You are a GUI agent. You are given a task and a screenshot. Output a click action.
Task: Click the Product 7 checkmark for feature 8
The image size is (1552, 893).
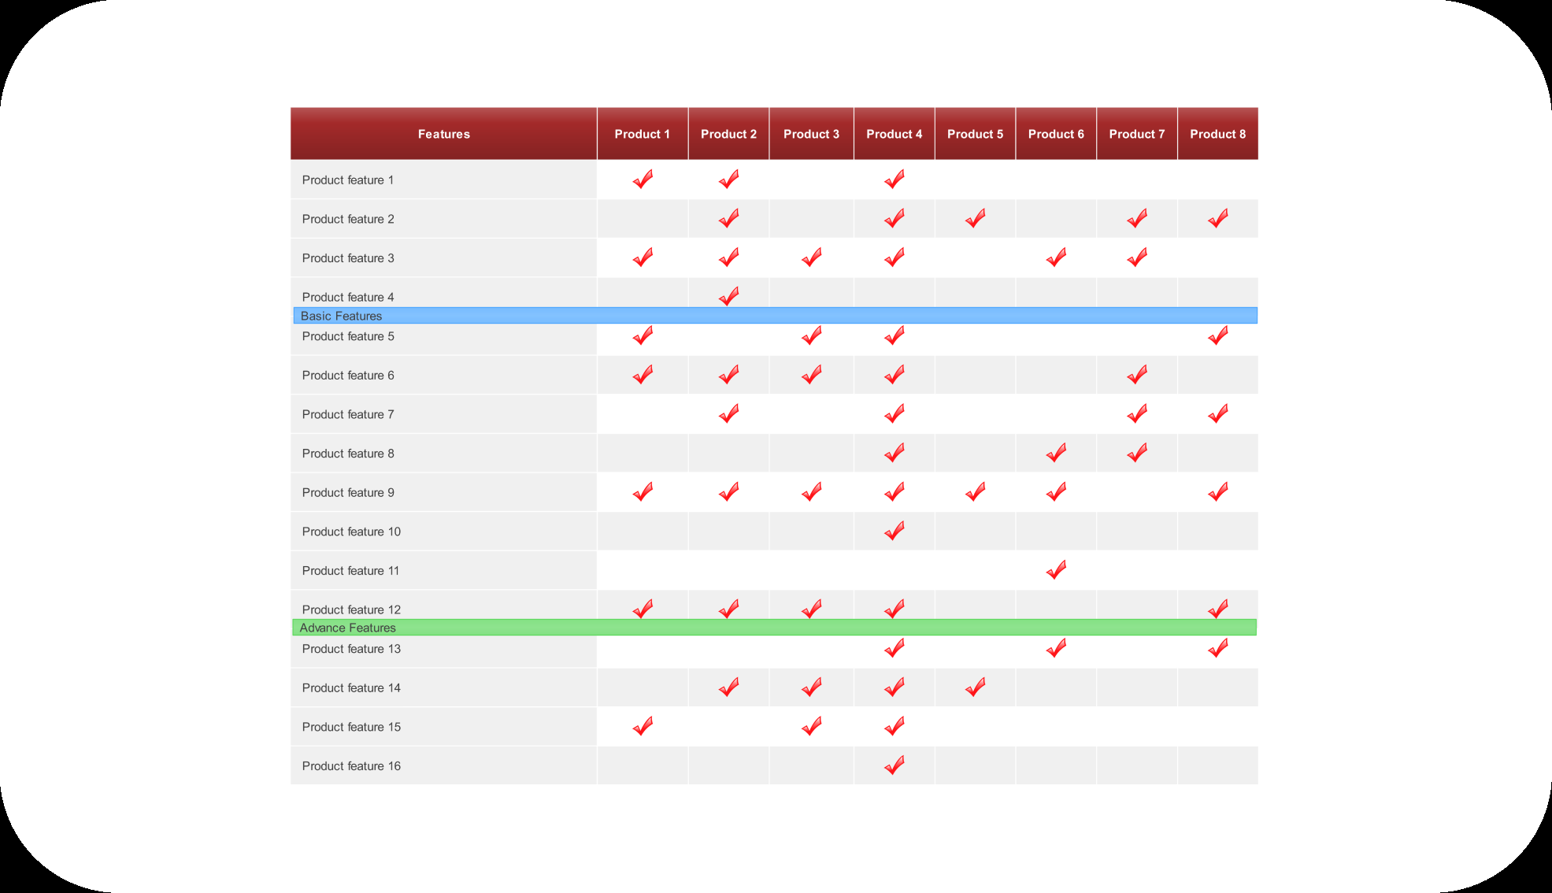point(1137,453)
